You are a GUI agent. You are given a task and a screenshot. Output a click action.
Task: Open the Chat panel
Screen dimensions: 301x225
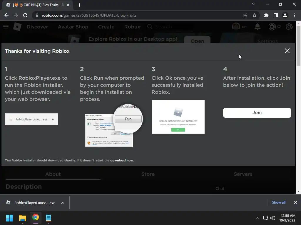click(220, 189)
